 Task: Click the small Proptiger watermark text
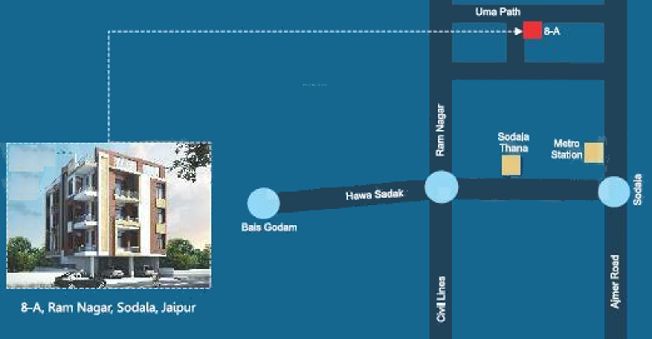point(315,85)
